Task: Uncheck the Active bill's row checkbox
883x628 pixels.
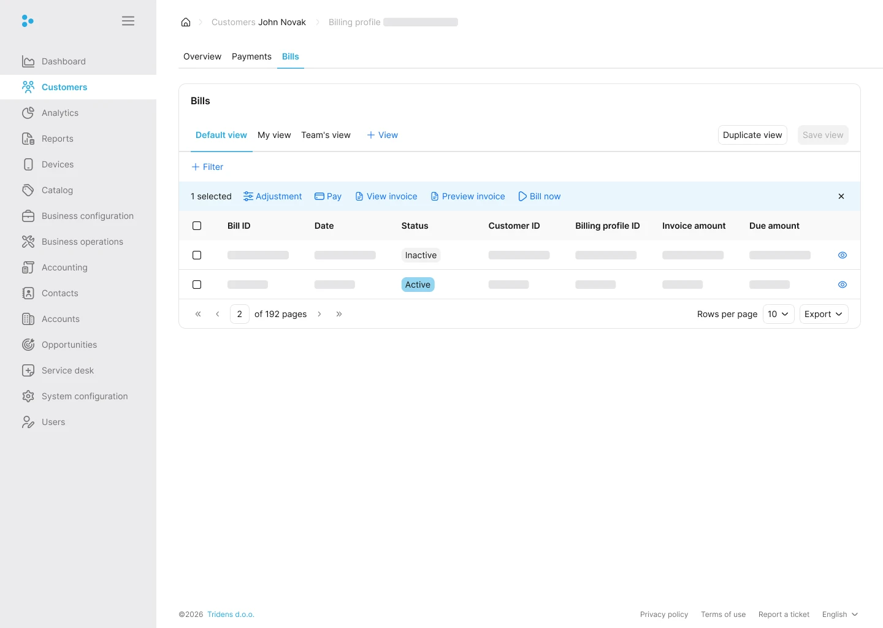Action: point(197,285)
